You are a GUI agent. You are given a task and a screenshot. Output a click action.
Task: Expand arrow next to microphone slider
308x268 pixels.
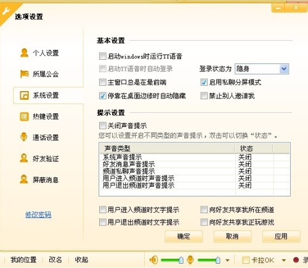coord(227,261)
